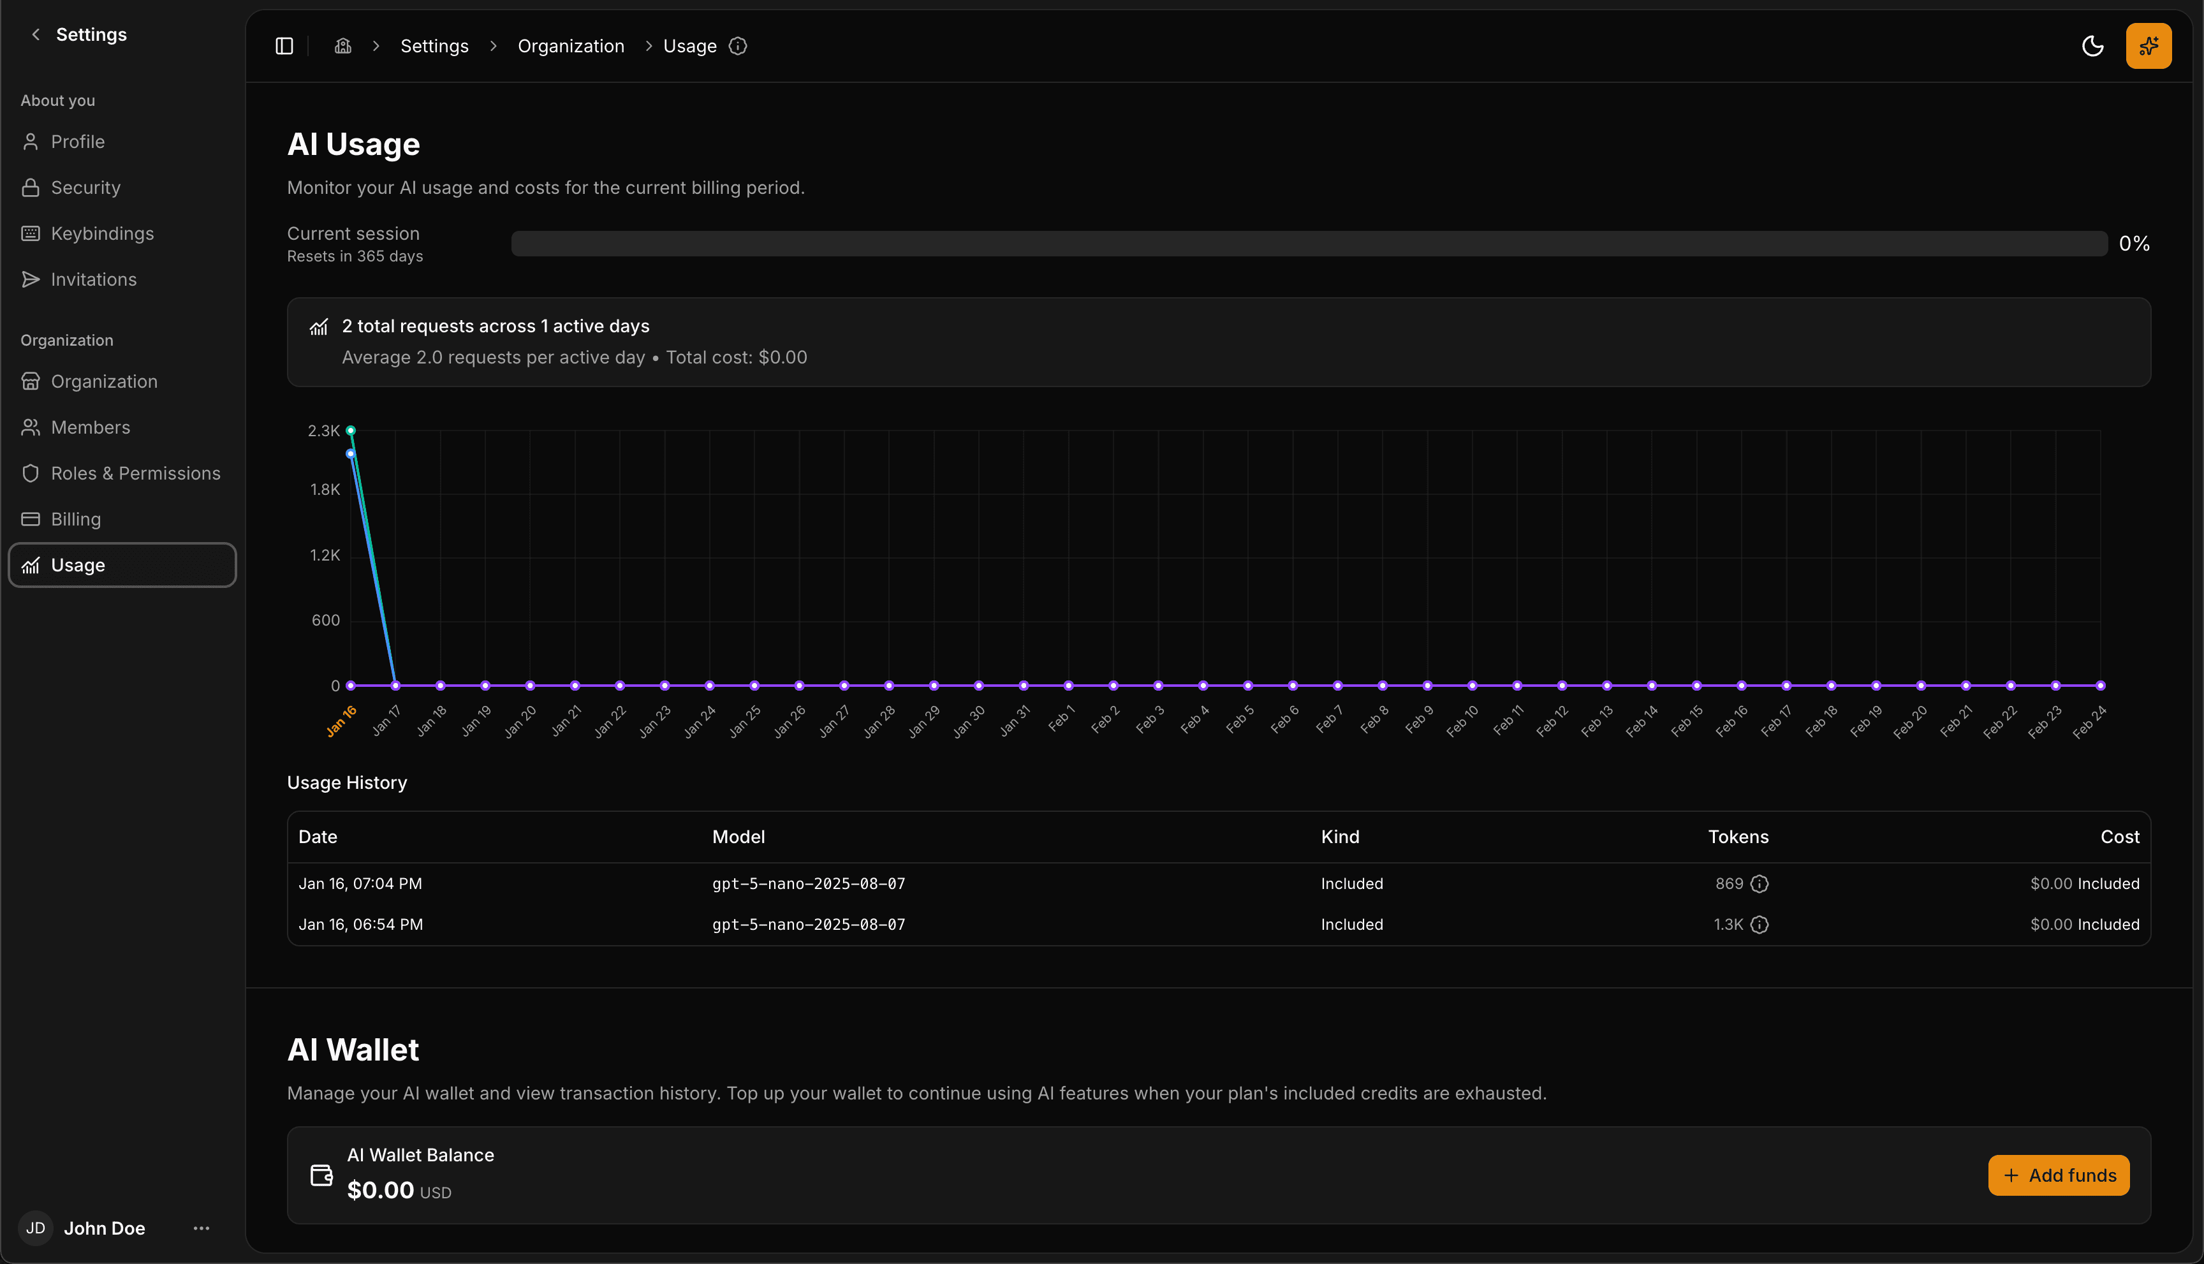The width and height of the screenshot is (2204, 1264).
Task: Select Usage in the Organization sidebar
Action: tap(77, 564)
